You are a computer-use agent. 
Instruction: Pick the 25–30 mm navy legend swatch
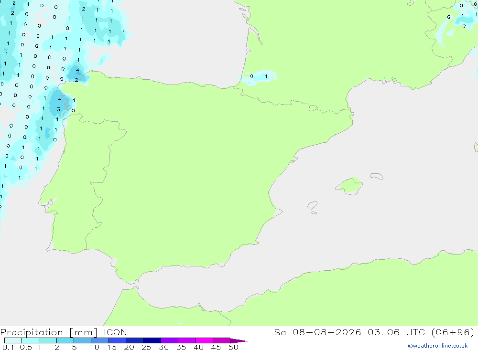pos(152,340)
